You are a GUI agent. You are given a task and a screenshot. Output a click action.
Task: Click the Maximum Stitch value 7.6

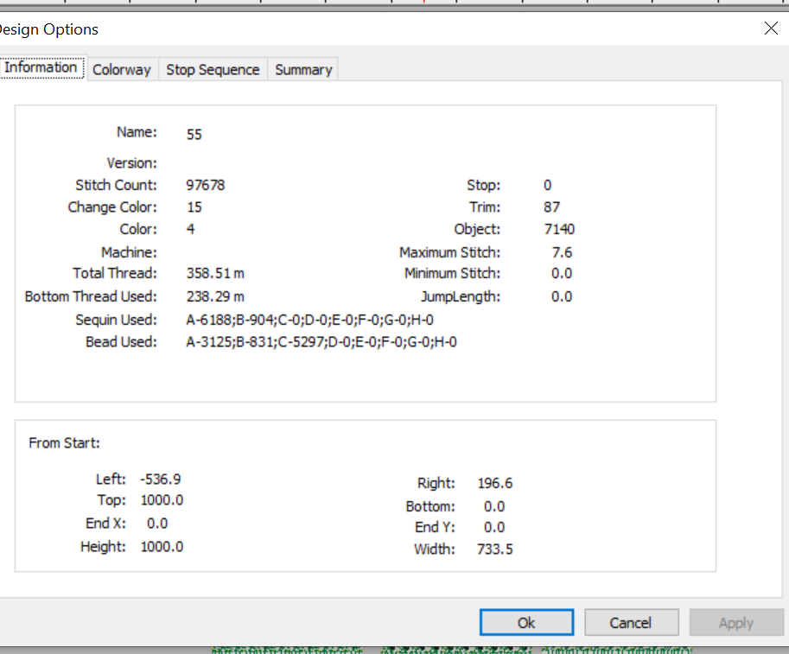(x=562, y=252)
